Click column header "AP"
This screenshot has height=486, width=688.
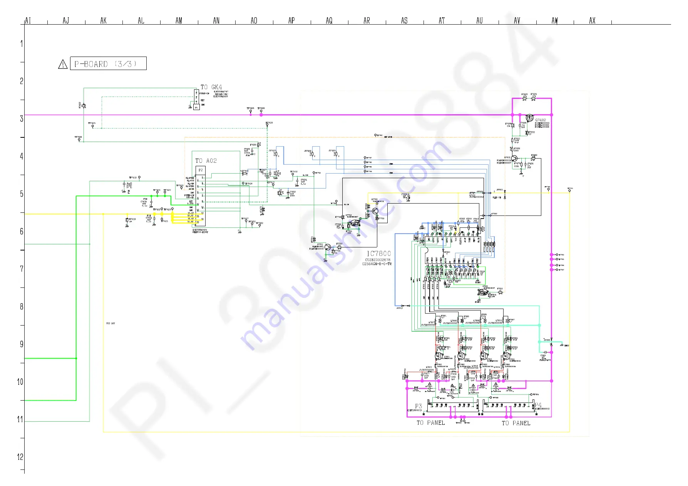tap(291, 20)
